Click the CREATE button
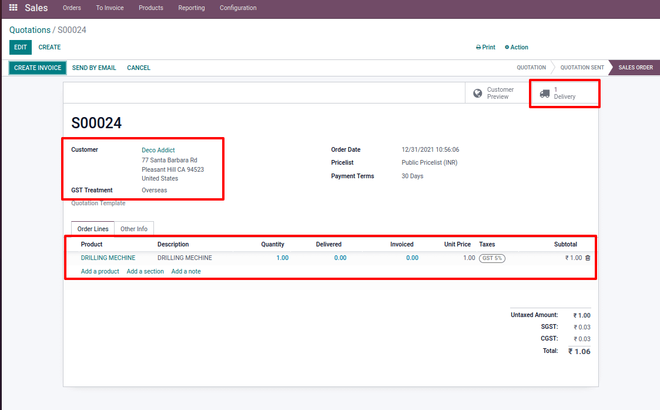 click(50, 47)
